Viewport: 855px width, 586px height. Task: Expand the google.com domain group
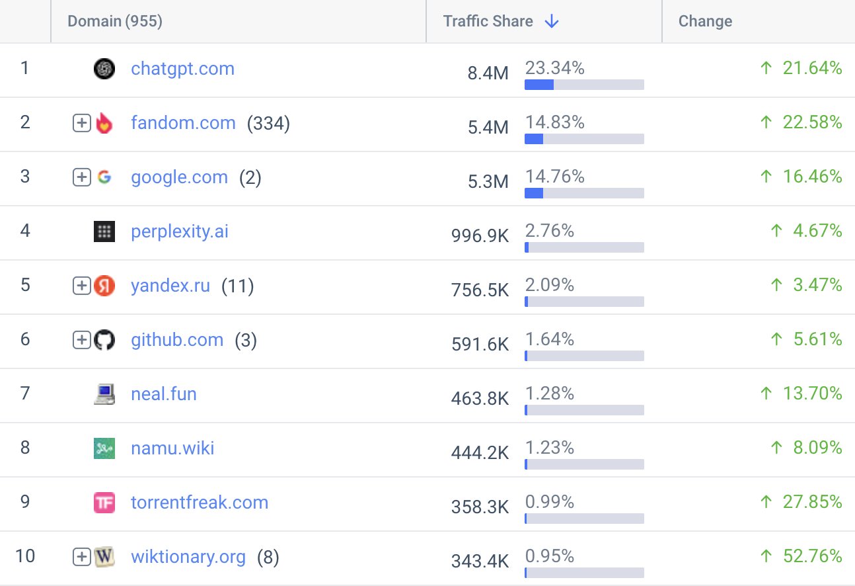[x=81, y=177]
